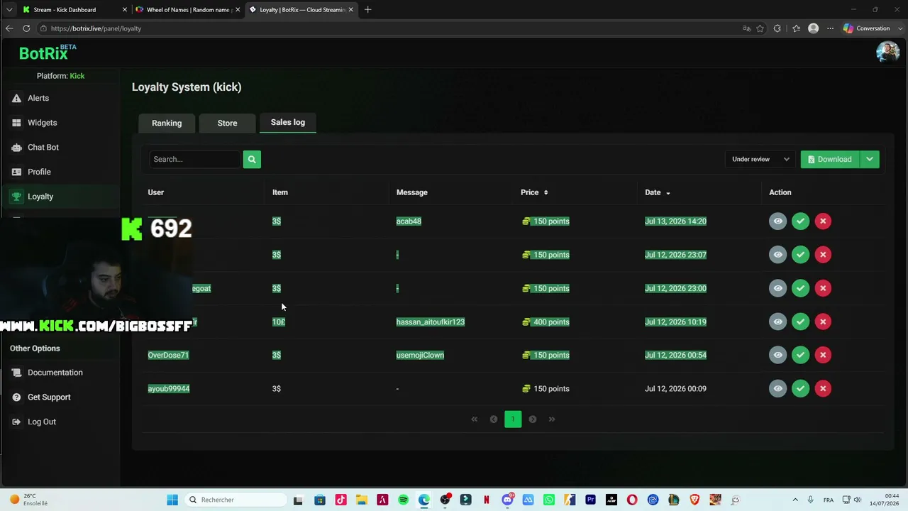Reject the Jul 12 23:00 sale
The height and width of the screenshot is (511, 908).
click(x=823, y=288)
